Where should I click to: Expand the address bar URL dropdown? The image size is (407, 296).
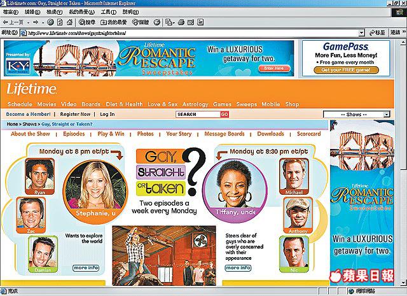[x=361, y=33]
